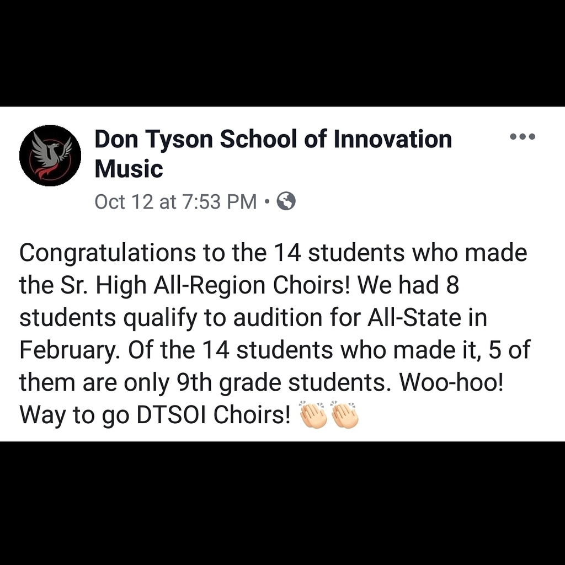Click the dot separator before globe icon

[266, 202]
